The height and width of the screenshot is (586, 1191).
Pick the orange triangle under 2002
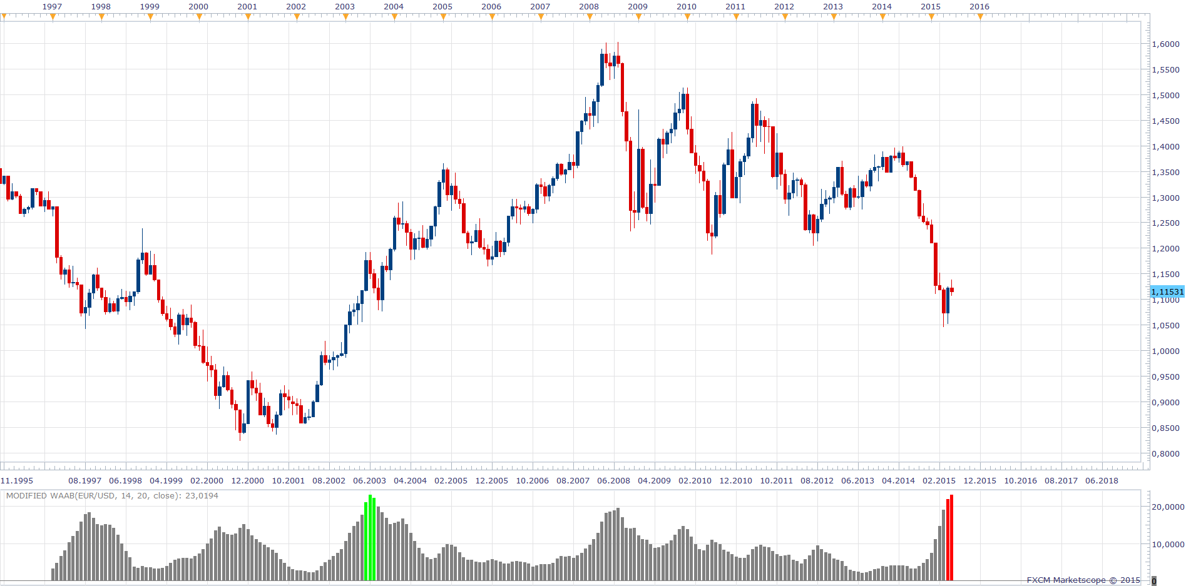[x=297, y=17]
